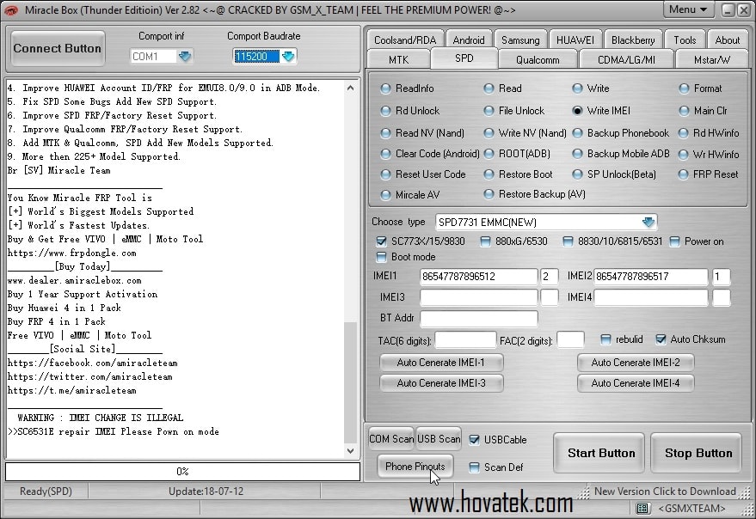Select Write NV (Nand) option

click(x=525, y=133)
